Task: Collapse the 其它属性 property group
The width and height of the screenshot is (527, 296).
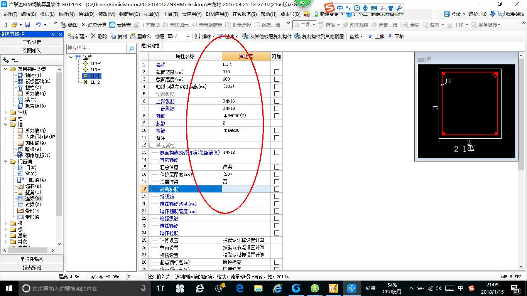Action: (152, 145)
